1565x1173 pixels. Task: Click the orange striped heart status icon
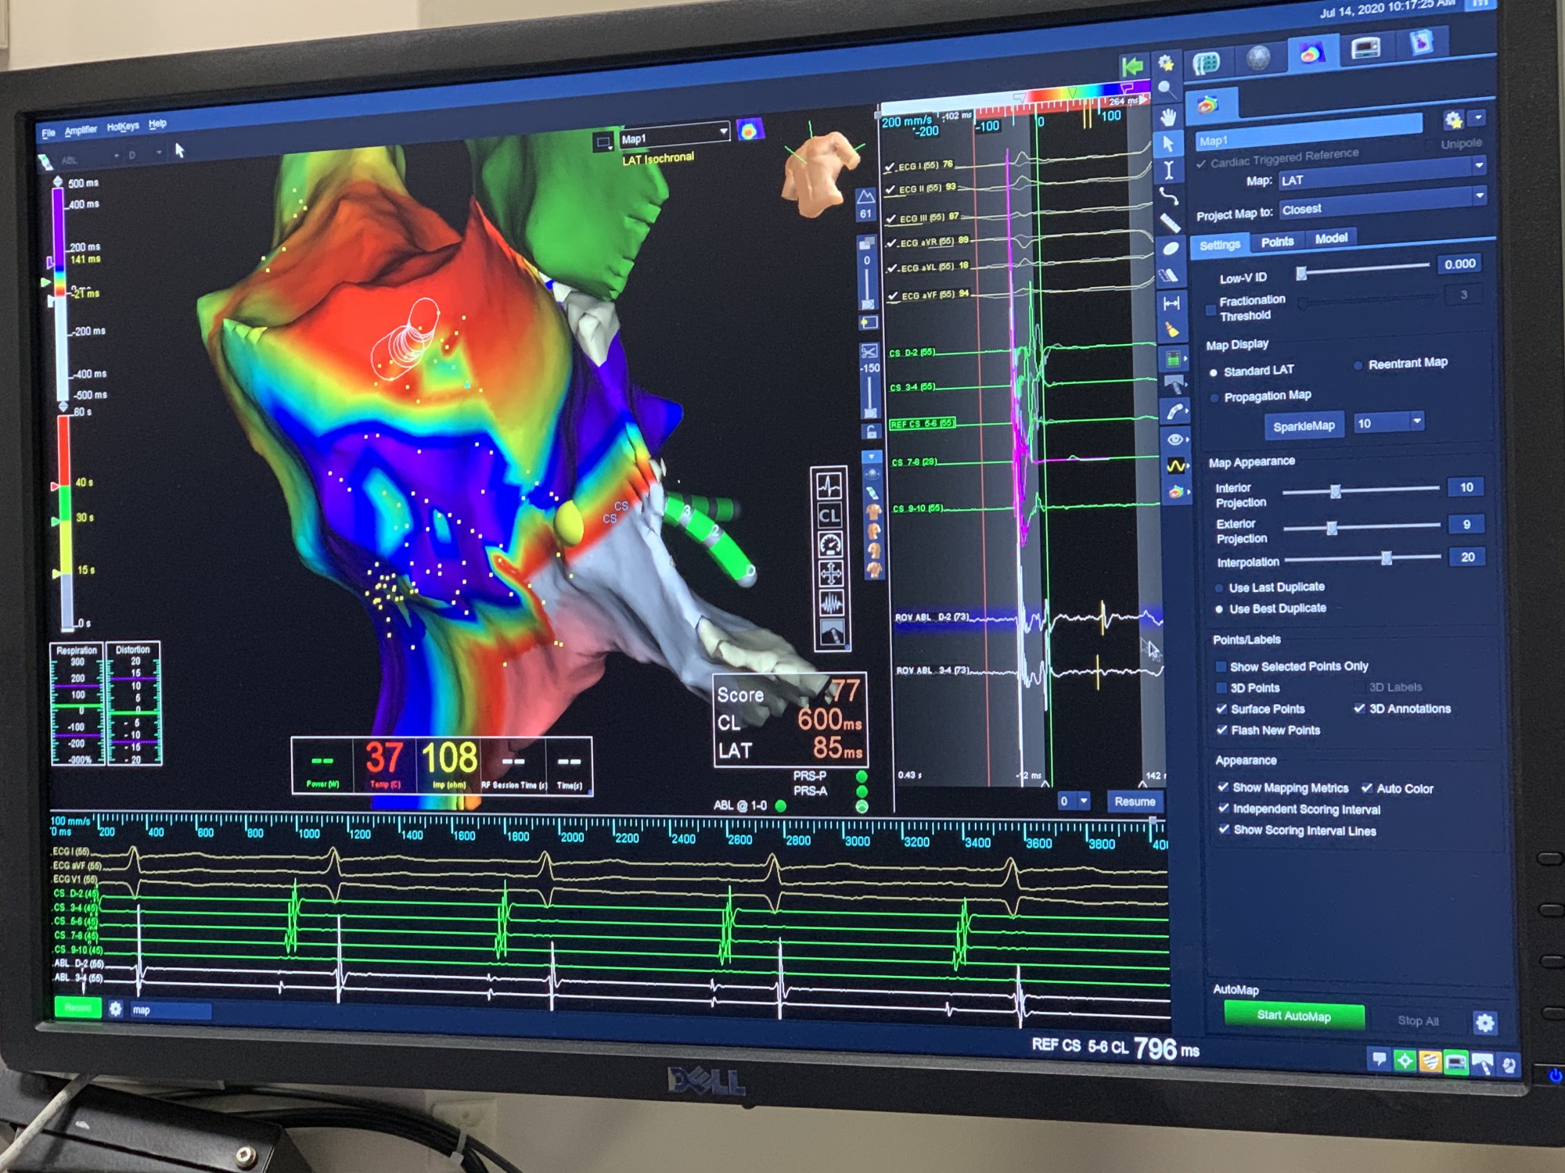tap(1430, 1062)
